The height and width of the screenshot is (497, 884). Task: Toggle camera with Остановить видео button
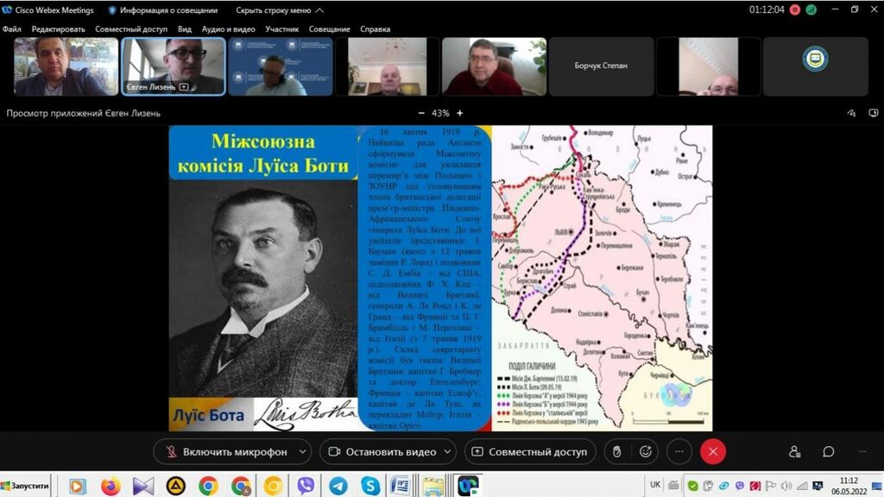coord(381,451)
